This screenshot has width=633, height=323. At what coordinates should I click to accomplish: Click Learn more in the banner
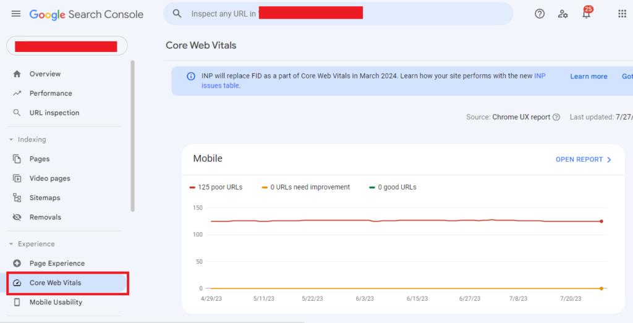588,76
